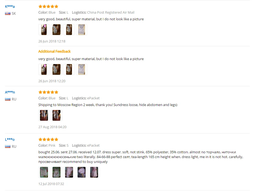Click the Additional Feedback heading
254x192 pixels.
(54, 52)
